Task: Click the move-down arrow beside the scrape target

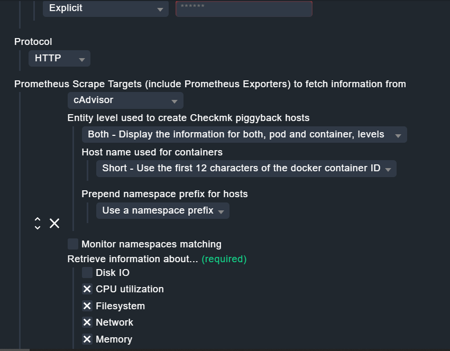Action: pyautogui.click(x=37, y=227)
